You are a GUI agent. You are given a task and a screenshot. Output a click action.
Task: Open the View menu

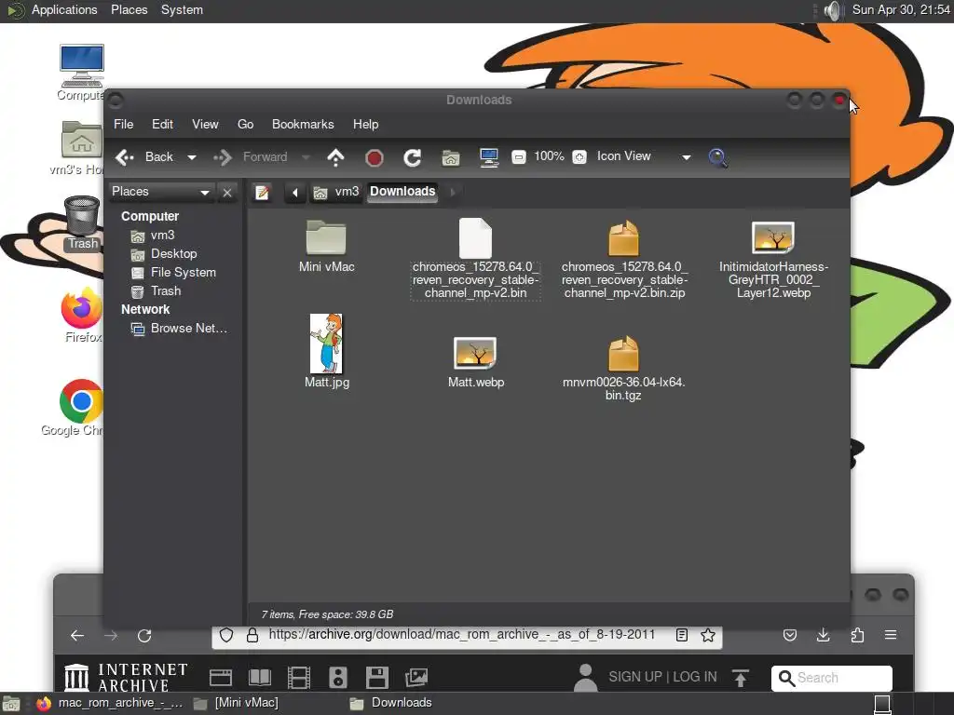click(x=205, y=124)
